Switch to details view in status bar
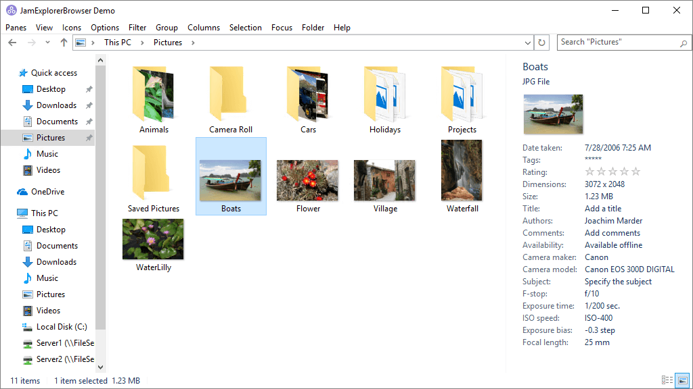Viewport: 693px width, 389px height. 667,380
